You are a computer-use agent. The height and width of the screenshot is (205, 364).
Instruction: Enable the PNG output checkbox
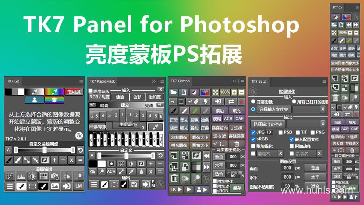tap(312, 132)
